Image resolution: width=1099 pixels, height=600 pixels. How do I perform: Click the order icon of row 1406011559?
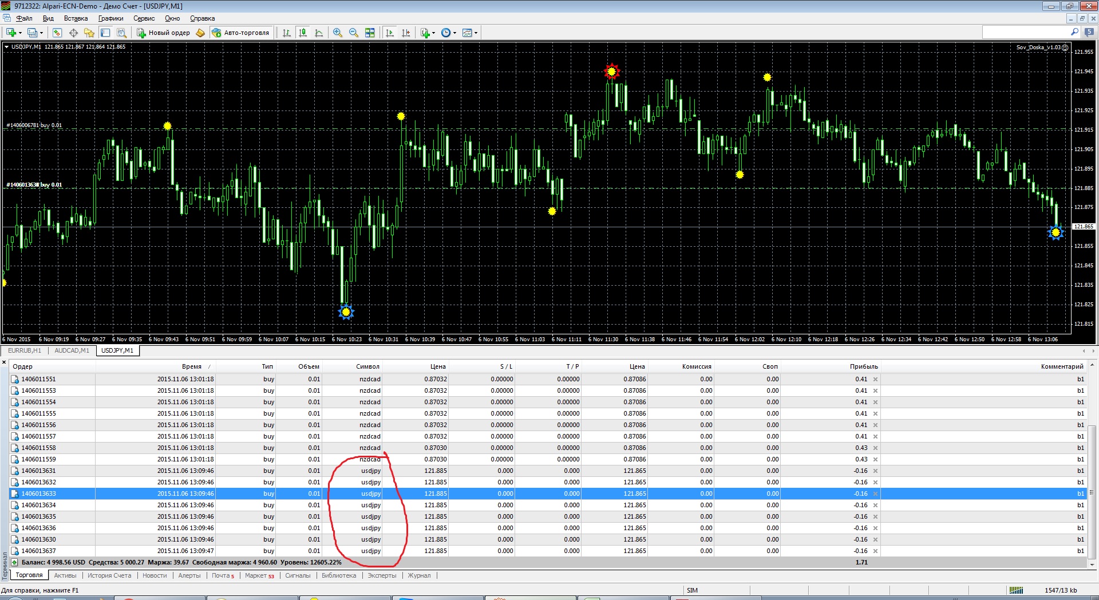click(x=15, y=459)
